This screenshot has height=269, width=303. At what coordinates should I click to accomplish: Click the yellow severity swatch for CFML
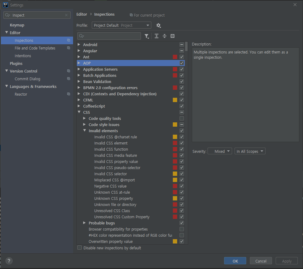click(175, 100)
